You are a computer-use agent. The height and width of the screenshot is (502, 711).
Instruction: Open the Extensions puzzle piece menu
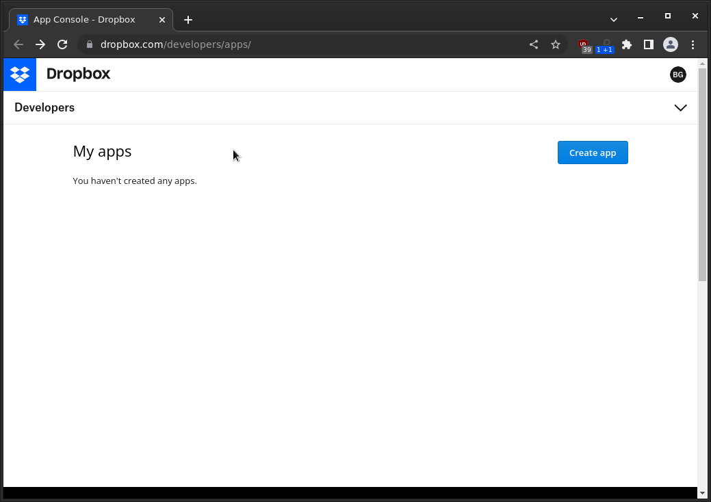click(627, 44)
